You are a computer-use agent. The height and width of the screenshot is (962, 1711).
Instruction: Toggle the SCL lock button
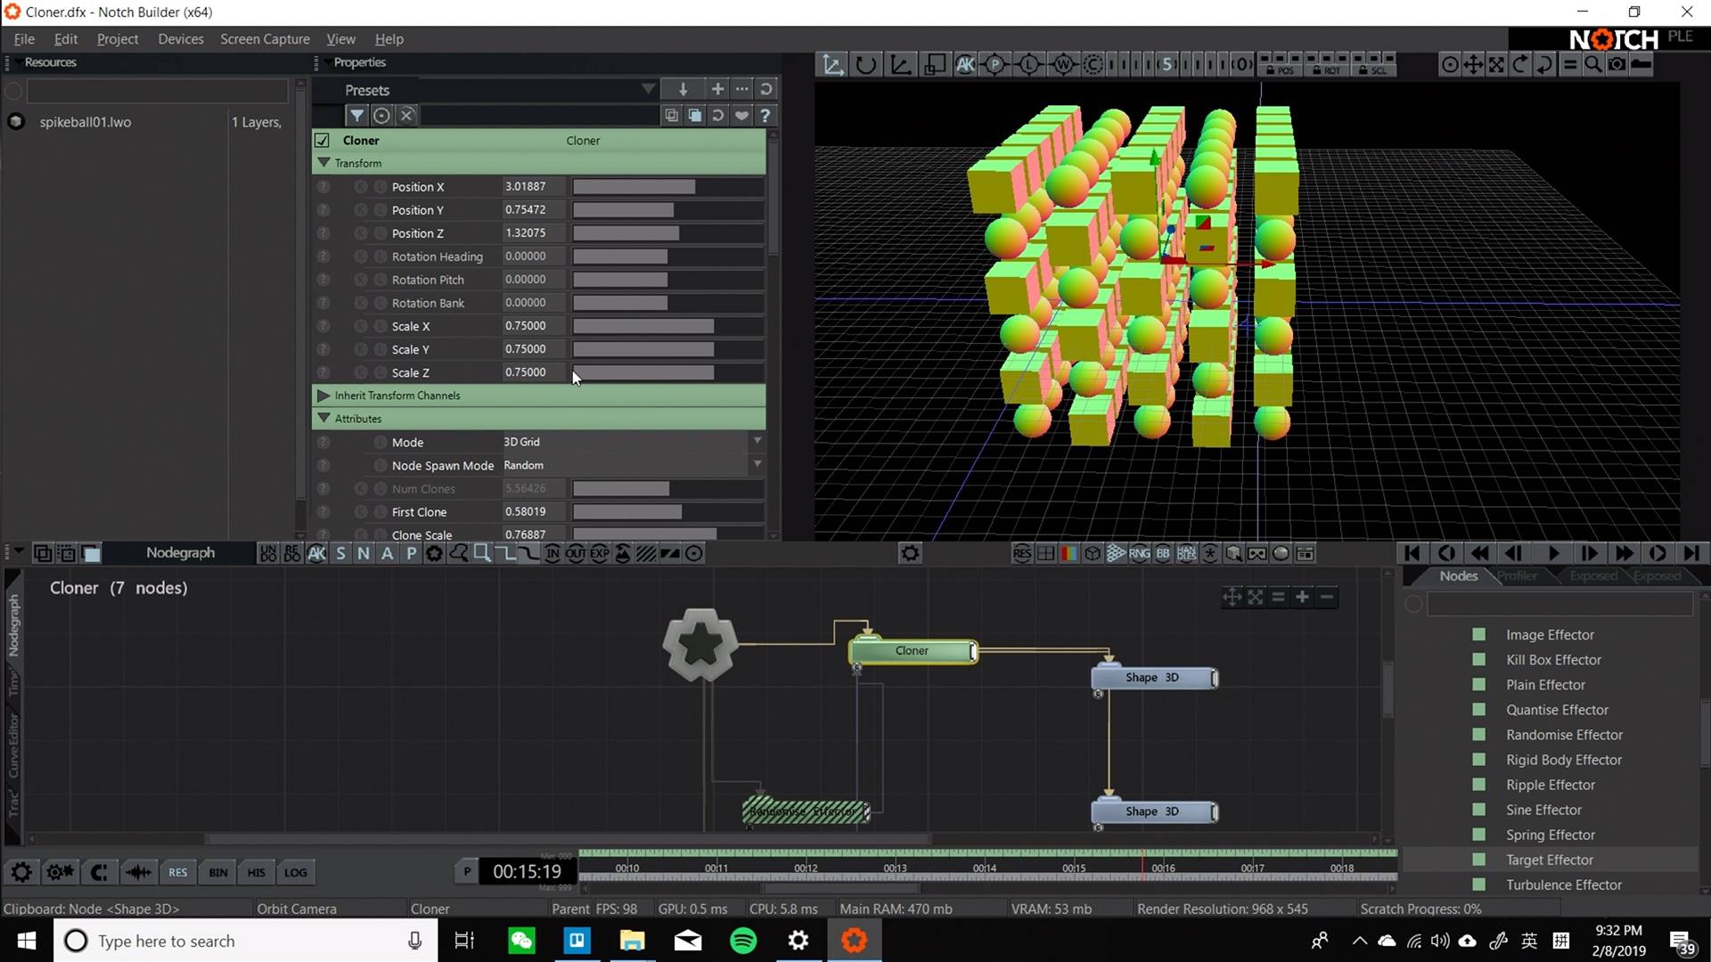tap(1372, 69)
